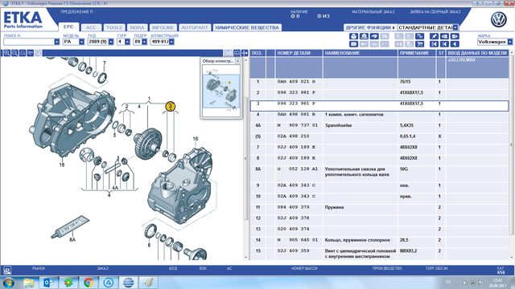
Task: Switch to the ACC tab
Action: coord(91,27)
